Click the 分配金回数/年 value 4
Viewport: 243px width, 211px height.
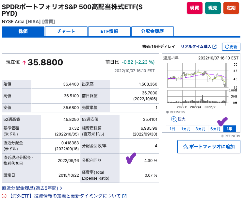click(156, 146)
